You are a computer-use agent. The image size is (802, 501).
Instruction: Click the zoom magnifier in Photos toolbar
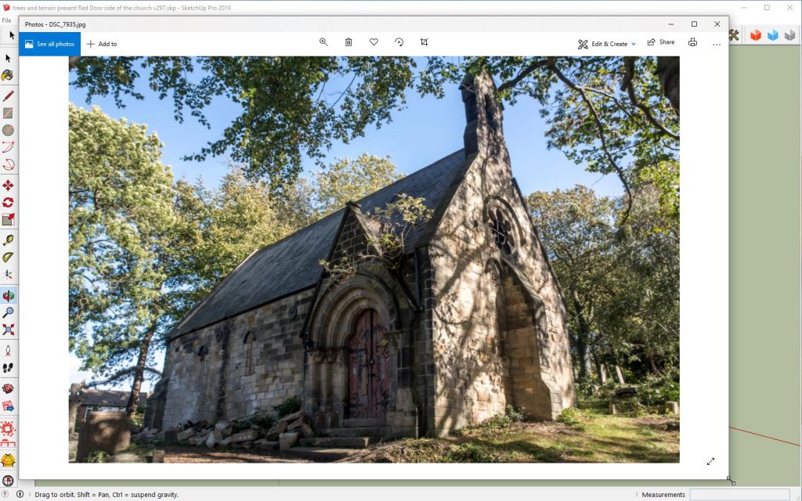pos(323,42)
